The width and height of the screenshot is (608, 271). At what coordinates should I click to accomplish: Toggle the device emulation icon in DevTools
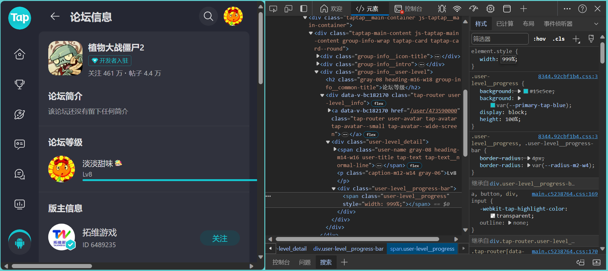pyautogui.click(x=288, y=9)
